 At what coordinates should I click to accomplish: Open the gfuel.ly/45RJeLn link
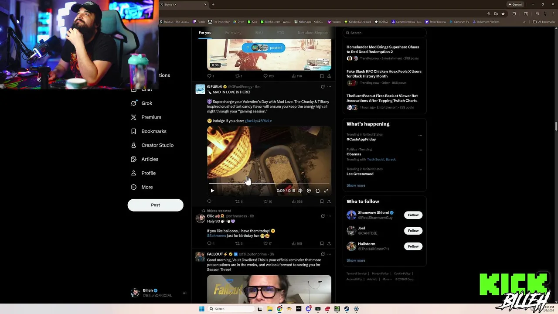coord(258,121)
